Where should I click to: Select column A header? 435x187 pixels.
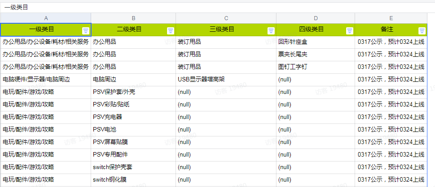point(46,18)
